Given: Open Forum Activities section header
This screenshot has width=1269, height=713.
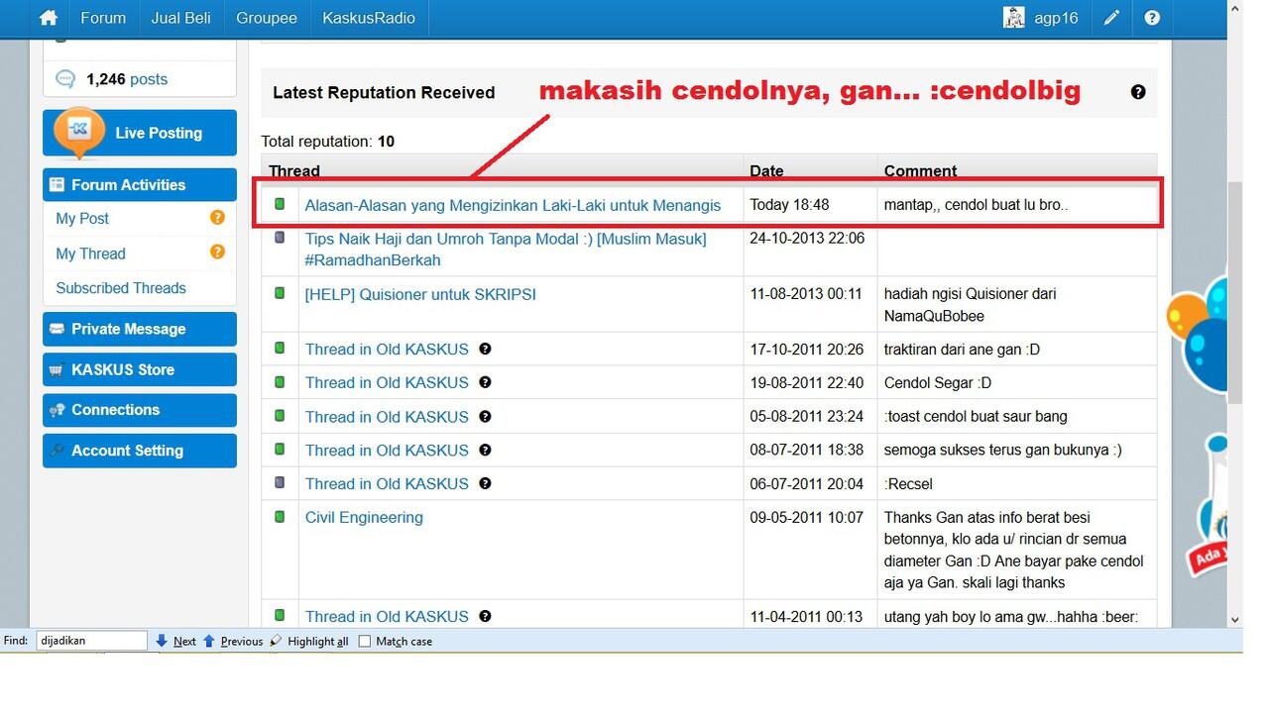Looking at the screenshot, I should [140, 185].
